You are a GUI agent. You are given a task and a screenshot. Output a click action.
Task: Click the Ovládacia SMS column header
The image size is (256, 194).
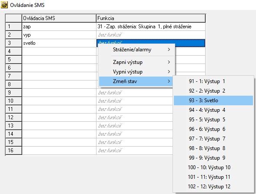pyautogui.click(x=59, y=18)
